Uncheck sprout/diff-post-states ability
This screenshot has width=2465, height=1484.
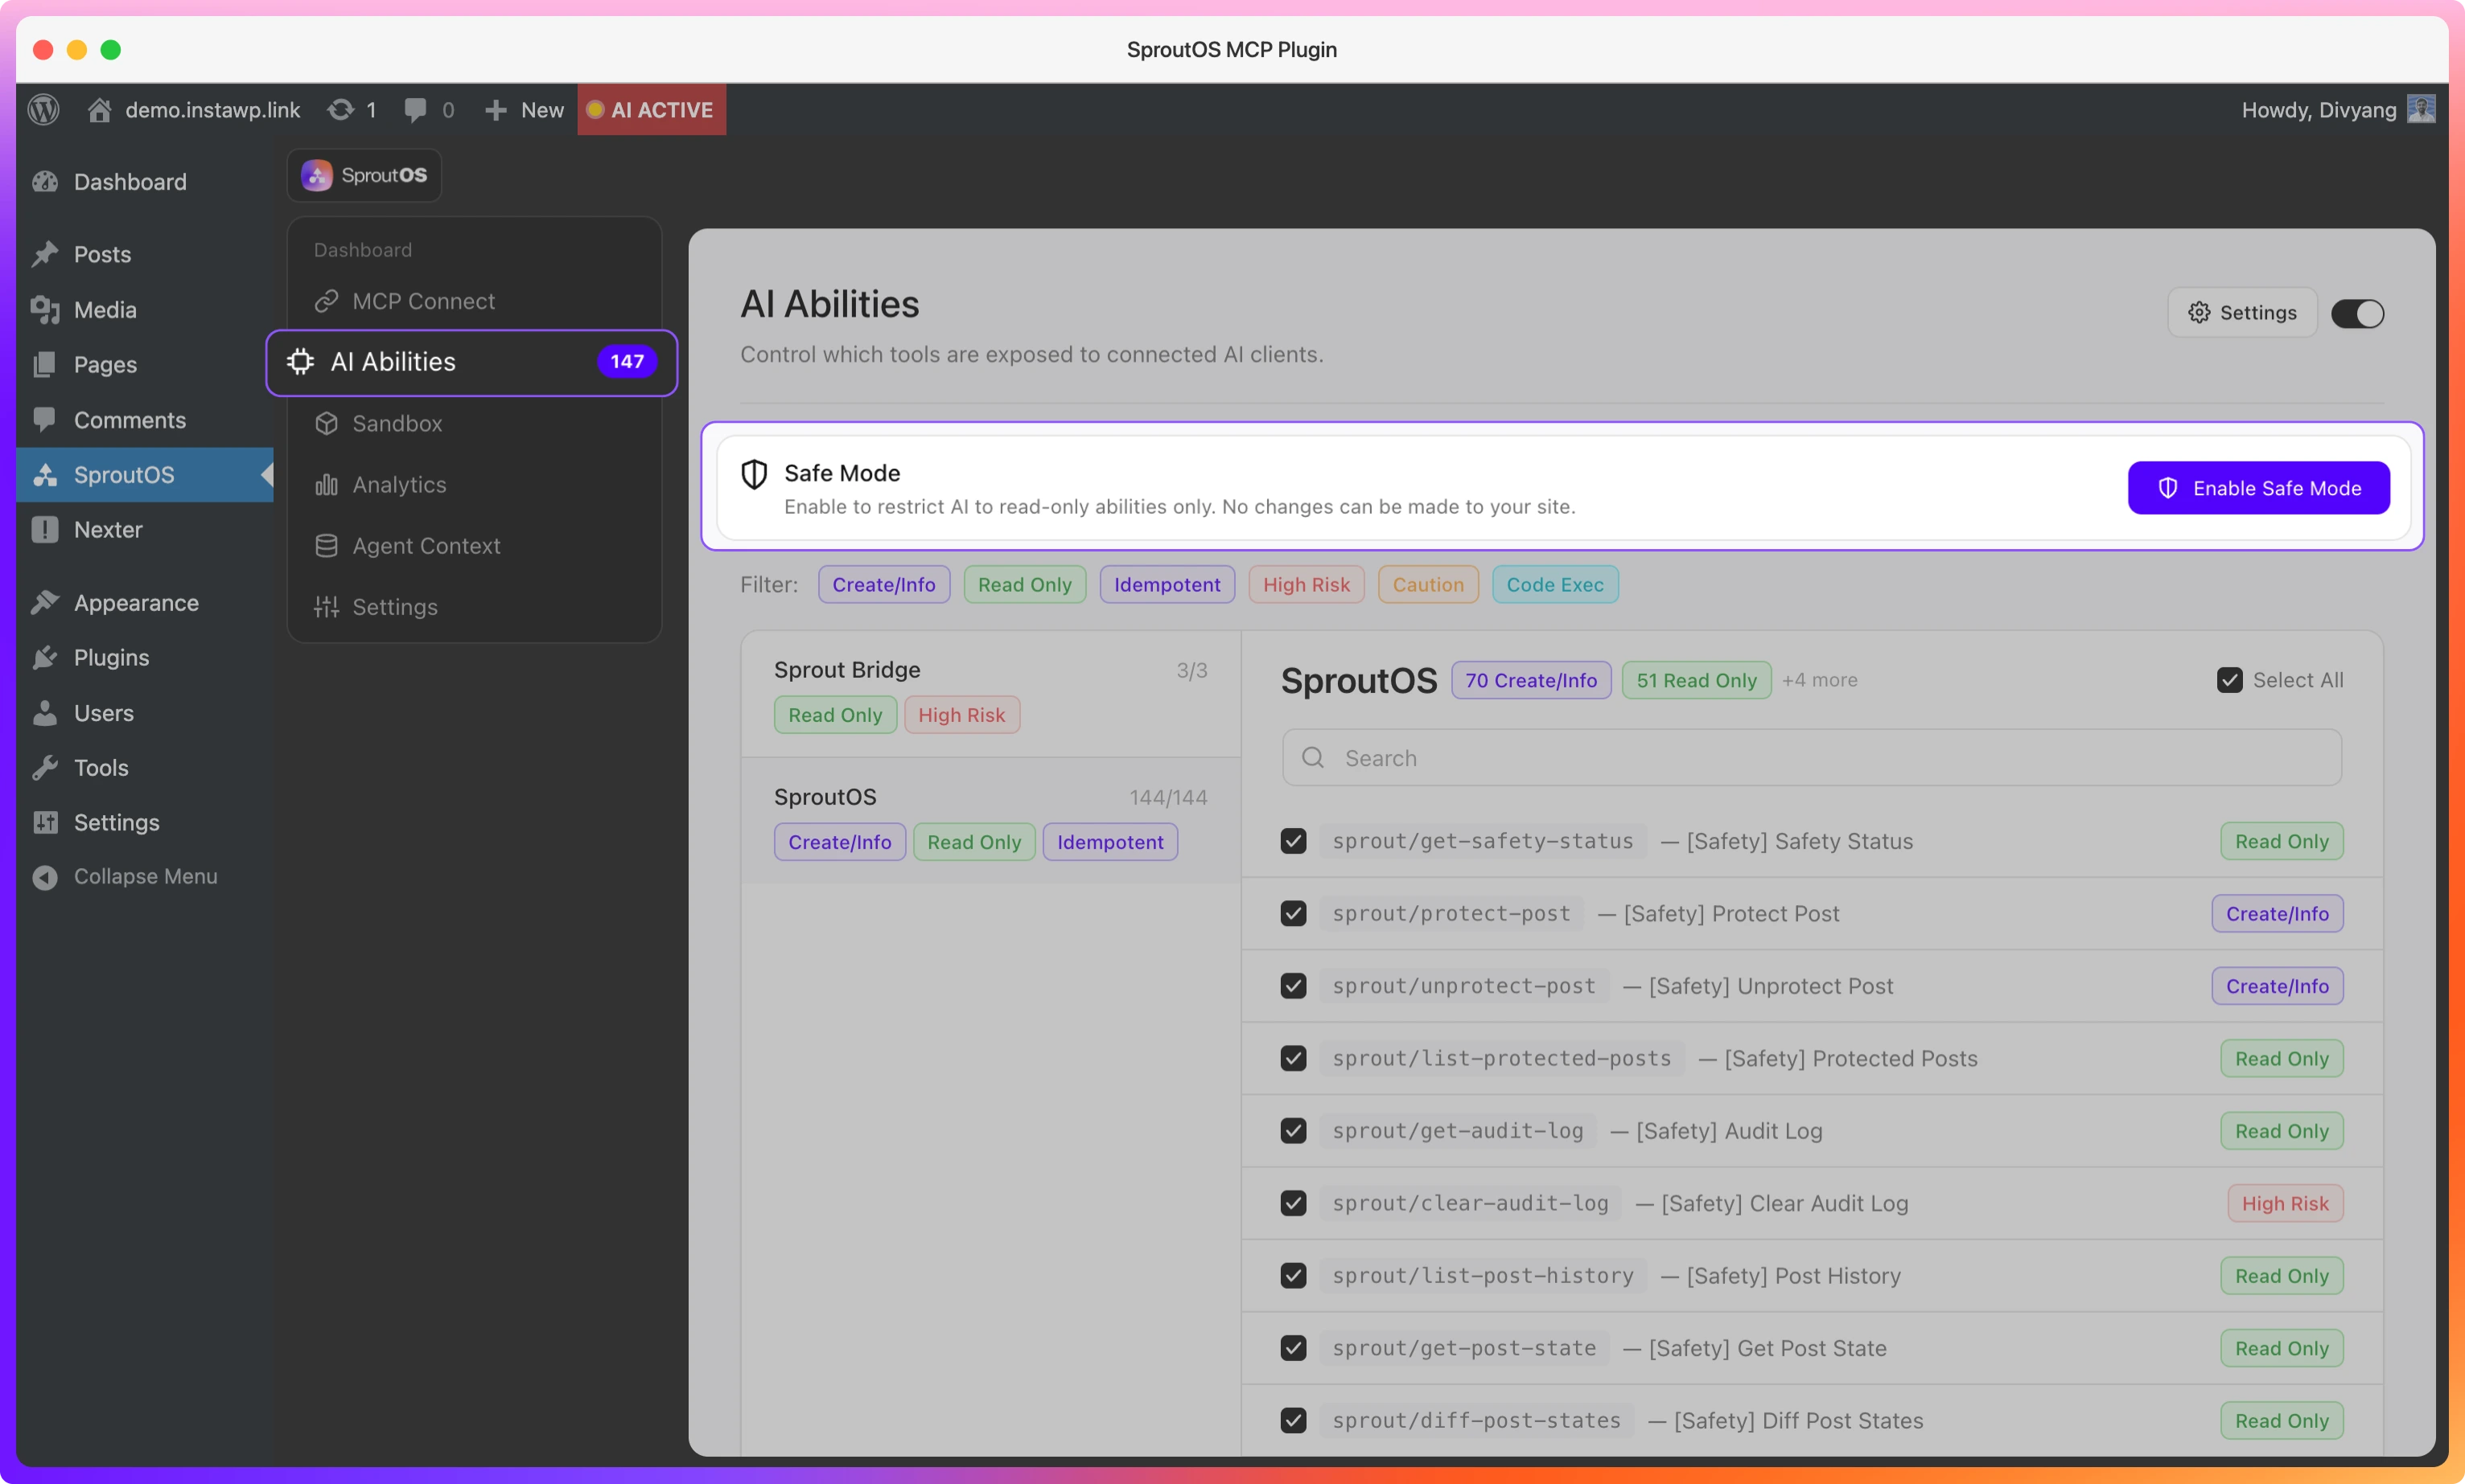click(1294, 1420)
